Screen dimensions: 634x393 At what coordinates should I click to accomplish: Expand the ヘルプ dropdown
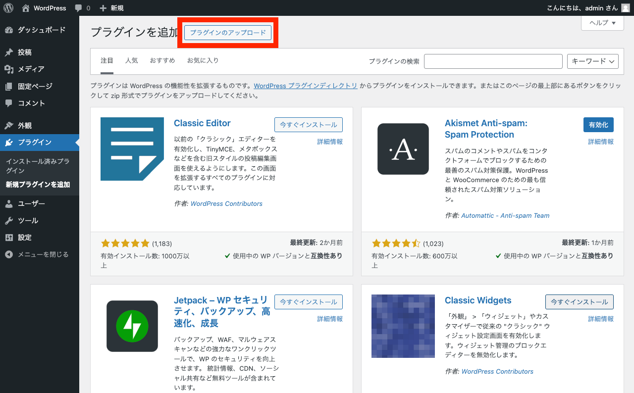[x=602, y=23]
